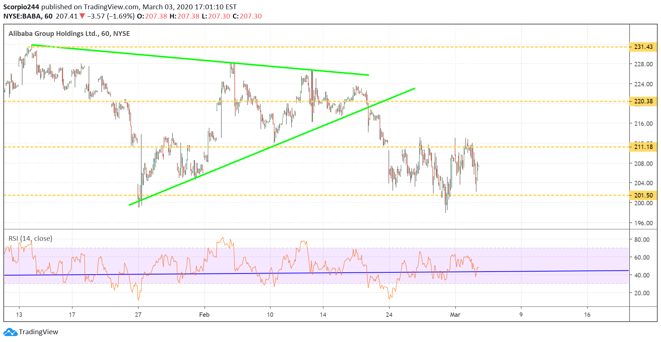Image resolution: width=661 pixels, height=342 pixels.
Task: Click the 220.38 price level label
Action: 643,101
